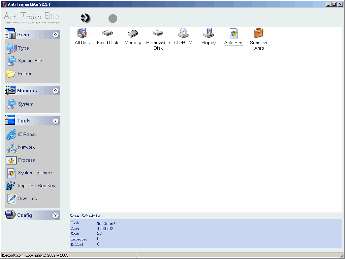Viewport: 345px width, 259px height.
Task: Open the IE Repair tool
Action: point(27,134)
